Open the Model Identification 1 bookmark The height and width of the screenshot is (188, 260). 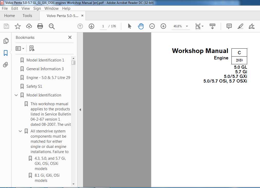(45, 60)
